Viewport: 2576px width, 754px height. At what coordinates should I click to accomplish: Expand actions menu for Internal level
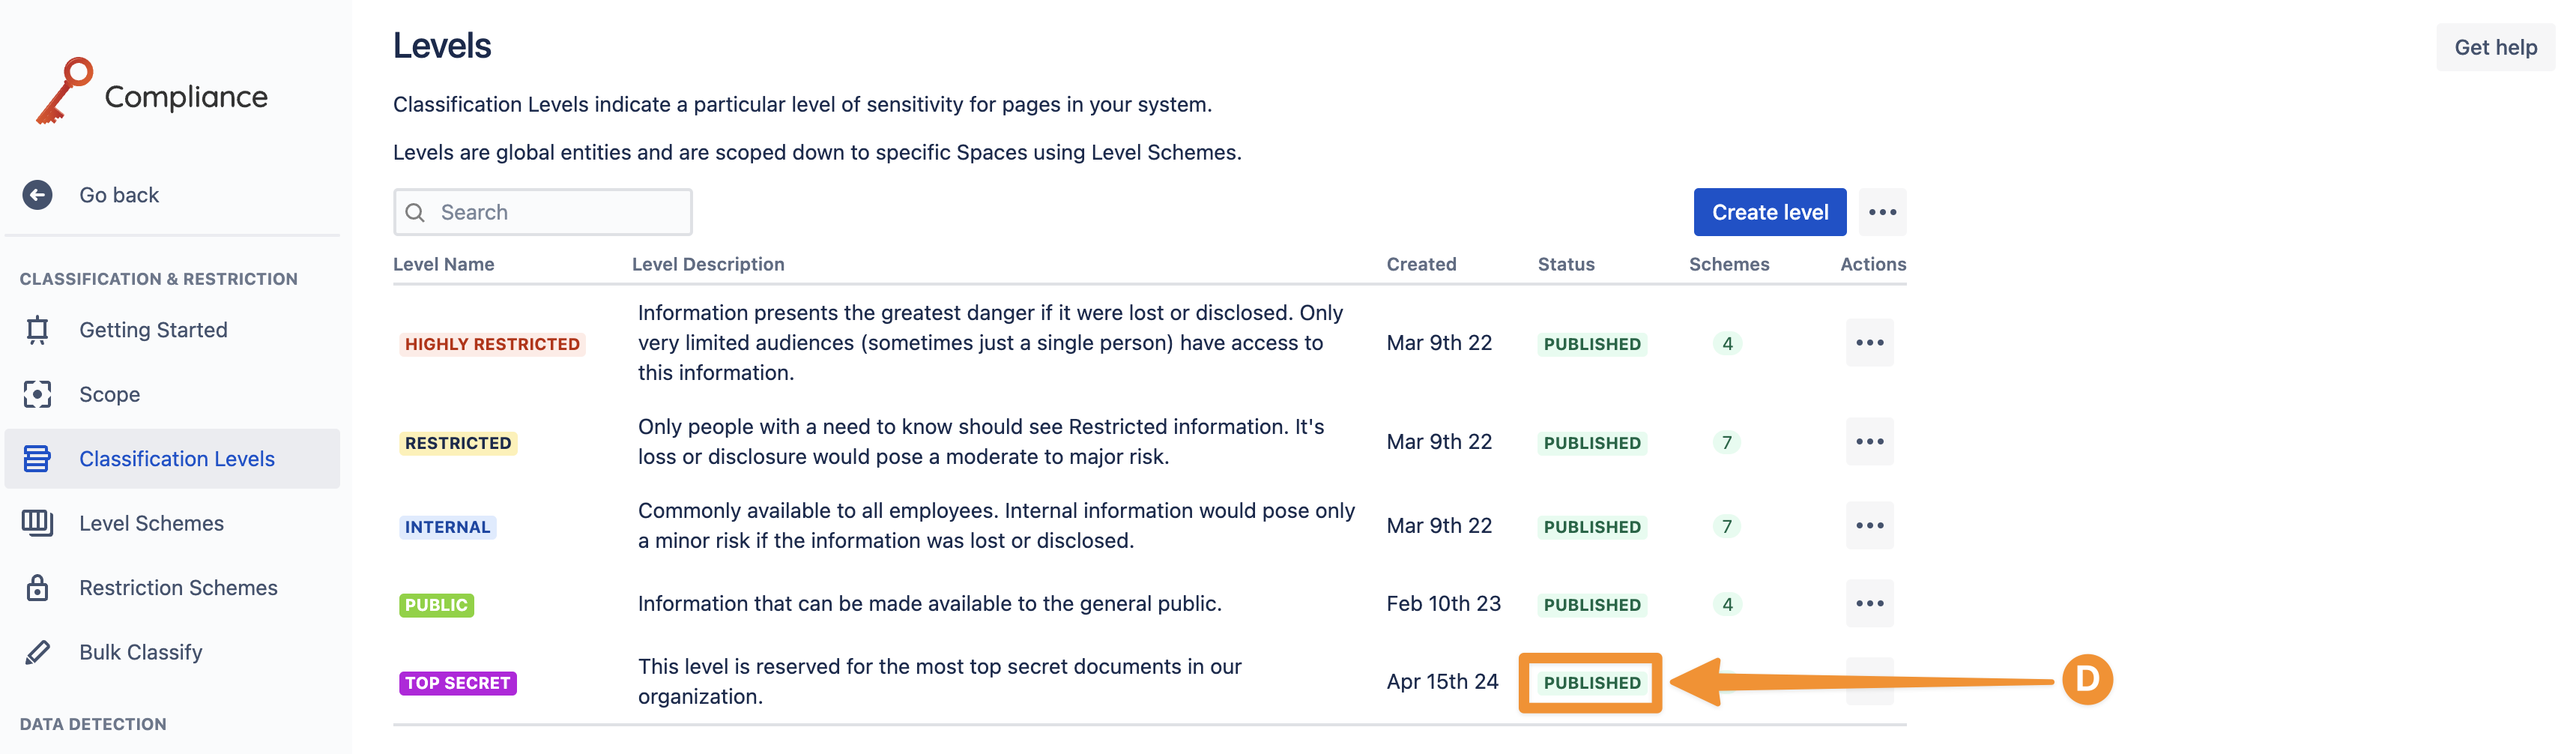coord(1868,526)
